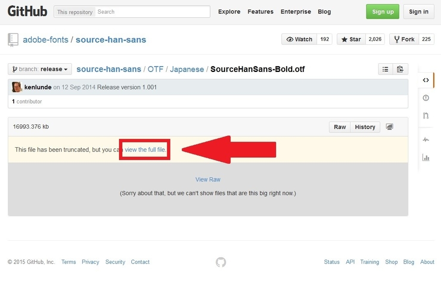
Task: Open Features in the top navigation
Action: pyautogui.click(x=261, y=12)
